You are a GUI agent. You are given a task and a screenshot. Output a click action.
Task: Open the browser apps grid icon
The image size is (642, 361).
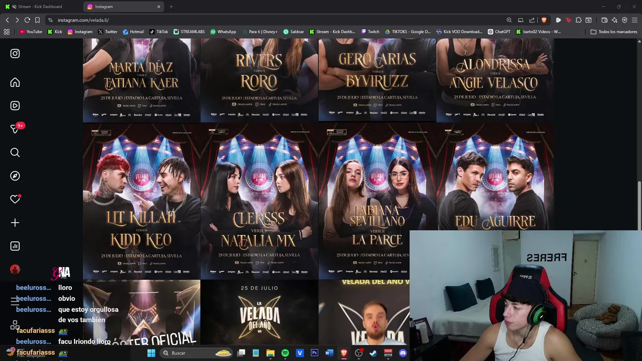point(7,32)
